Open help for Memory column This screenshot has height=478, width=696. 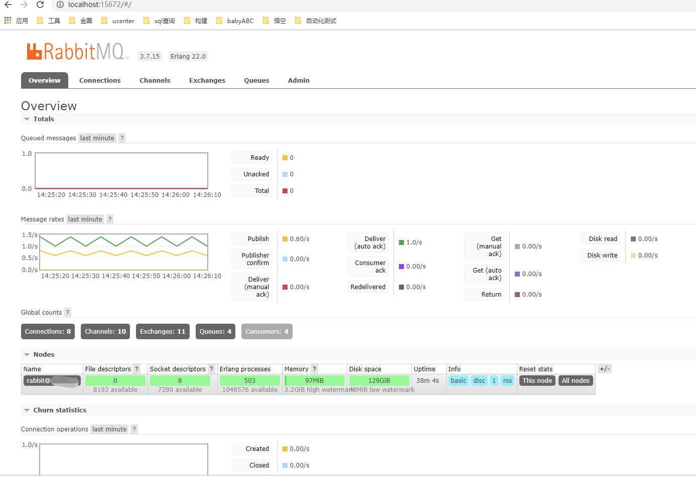click(x=314, y=369)
